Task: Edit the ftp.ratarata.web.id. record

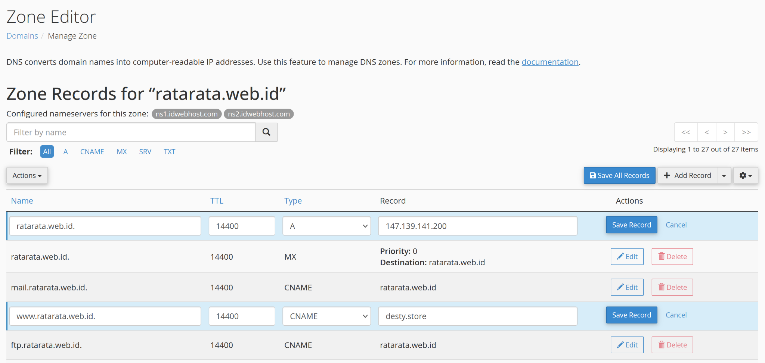Action: point(627,345)
